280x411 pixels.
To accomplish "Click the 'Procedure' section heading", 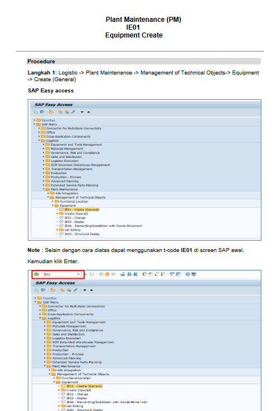I will coord(41,62).
